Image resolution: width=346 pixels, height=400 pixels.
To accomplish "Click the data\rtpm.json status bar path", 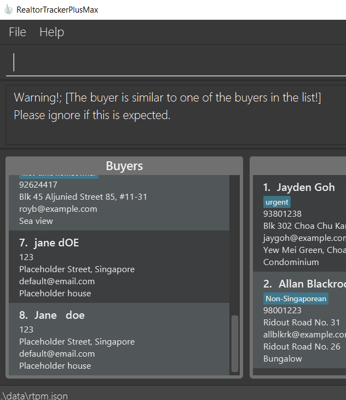I will (34, 396).
